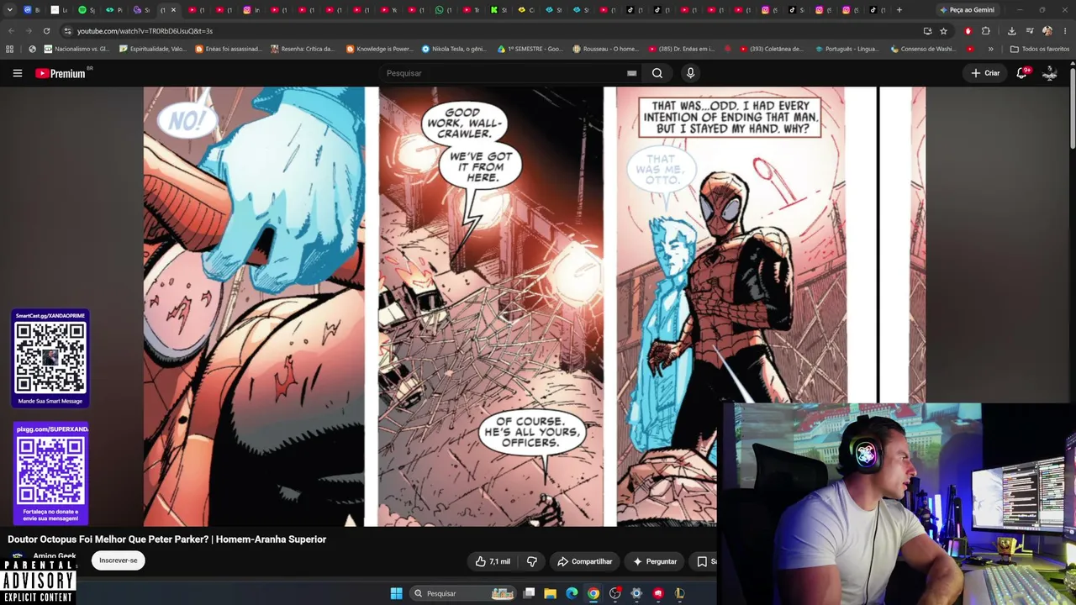Subscribe using the Inscrever-se button
This screenshot has width=1076, height=605.
click(x=119, y=560)
